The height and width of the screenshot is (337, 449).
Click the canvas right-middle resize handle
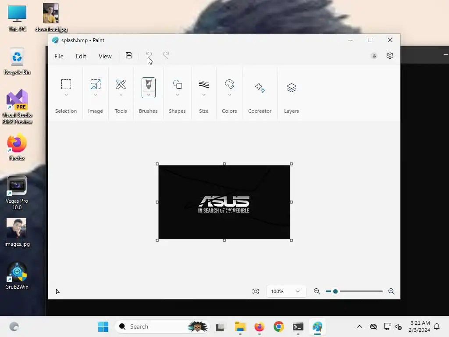291,202
